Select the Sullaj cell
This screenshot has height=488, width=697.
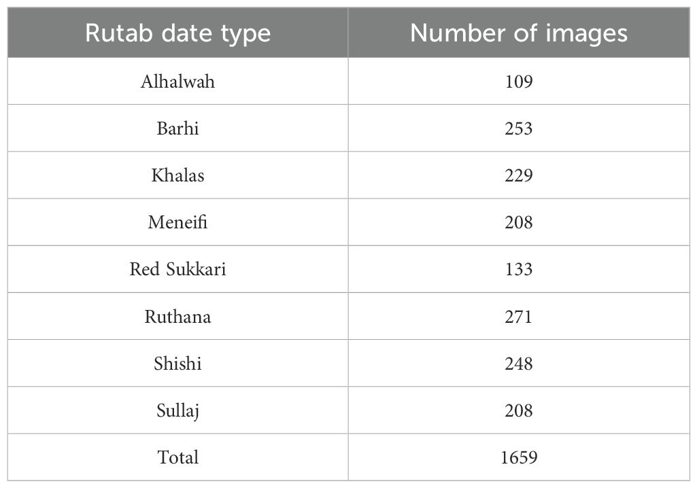pyautogui.click(x=177, y=411)
